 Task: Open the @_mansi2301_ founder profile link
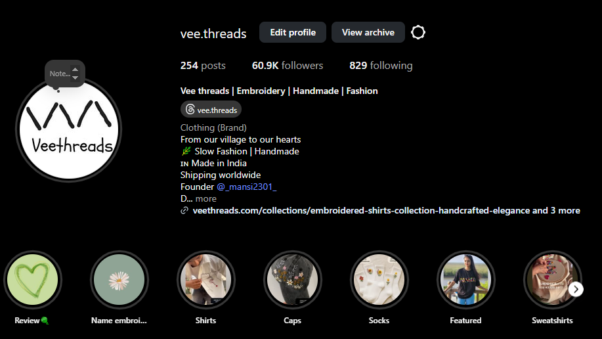coord(246,187)
